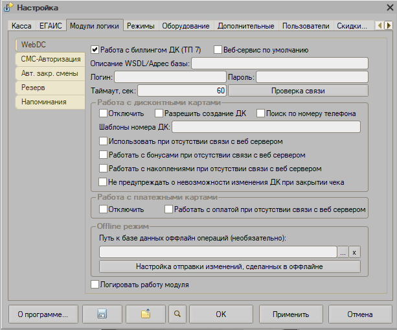
Task: Enable 'Веб-сервис по умолчанию' checkbox
Action: pos(218,49)
